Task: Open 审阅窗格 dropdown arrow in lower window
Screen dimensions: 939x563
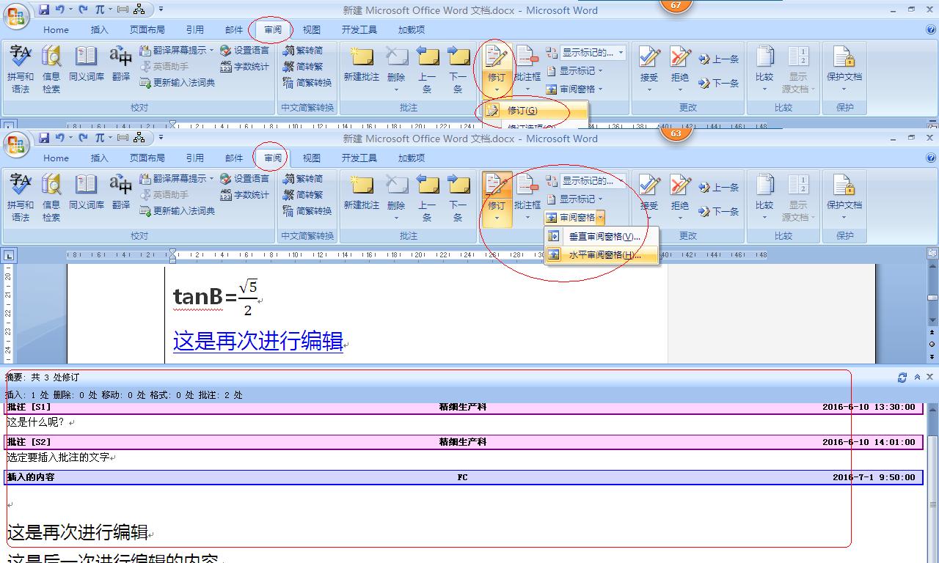Action: click(601, 218)
